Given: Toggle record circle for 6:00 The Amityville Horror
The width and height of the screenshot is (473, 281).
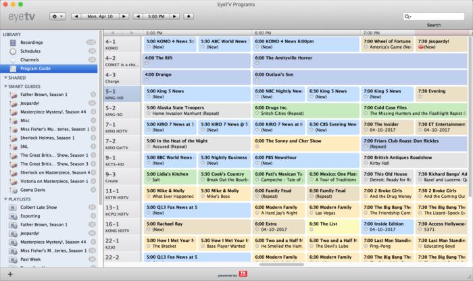Looking at the screenshot, I should [257, 63].
